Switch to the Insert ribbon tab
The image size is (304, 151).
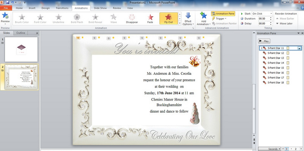(32, 8)
